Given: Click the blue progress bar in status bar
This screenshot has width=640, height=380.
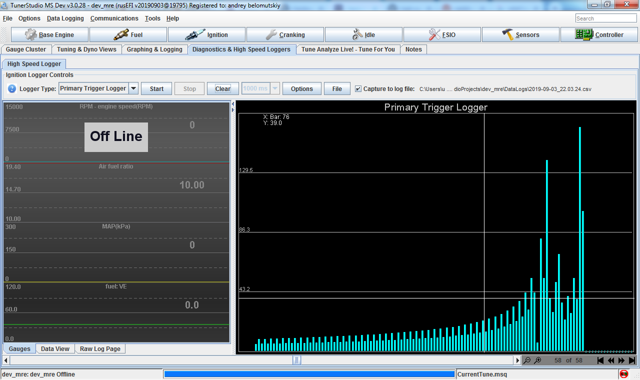Looking at the screenshot, I should [x=309, y=374].
